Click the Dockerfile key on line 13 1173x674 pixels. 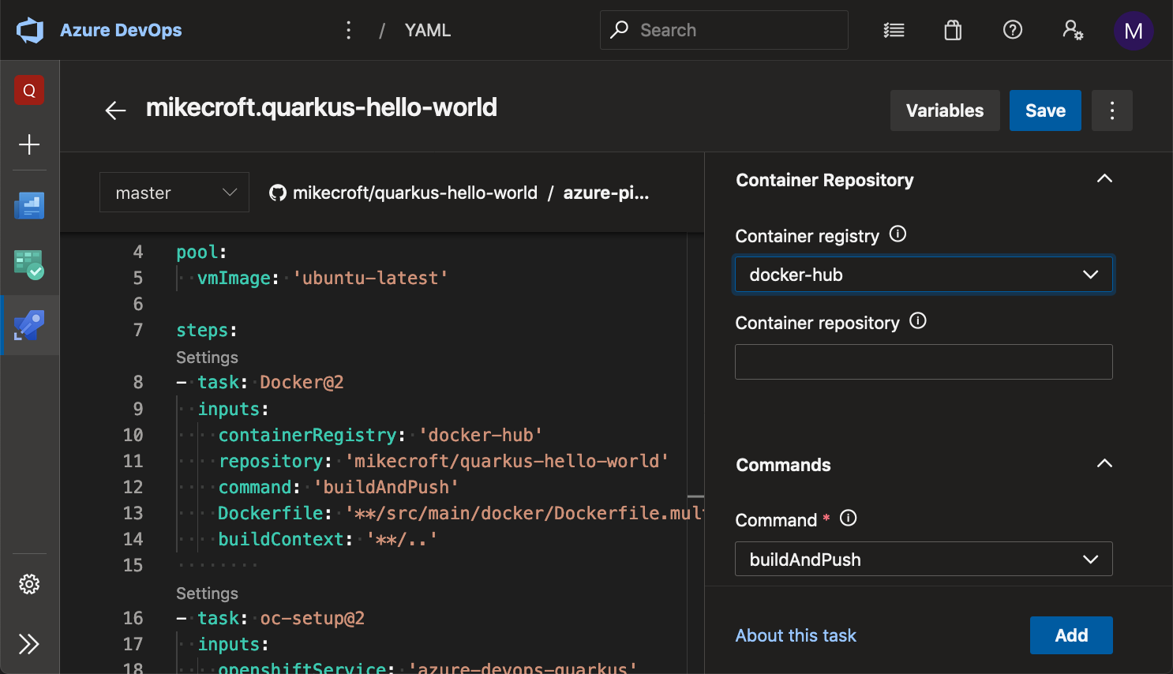271,513
